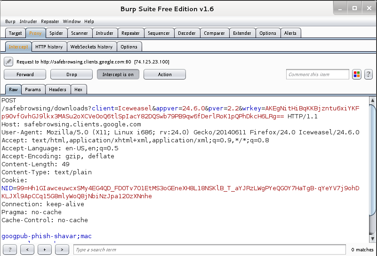Click scrollbar down arrow in request pane
The height and width of the screenshot is (256, 377).
click(372, 239)
